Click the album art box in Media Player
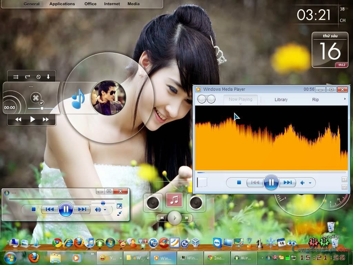 [202, 182]
